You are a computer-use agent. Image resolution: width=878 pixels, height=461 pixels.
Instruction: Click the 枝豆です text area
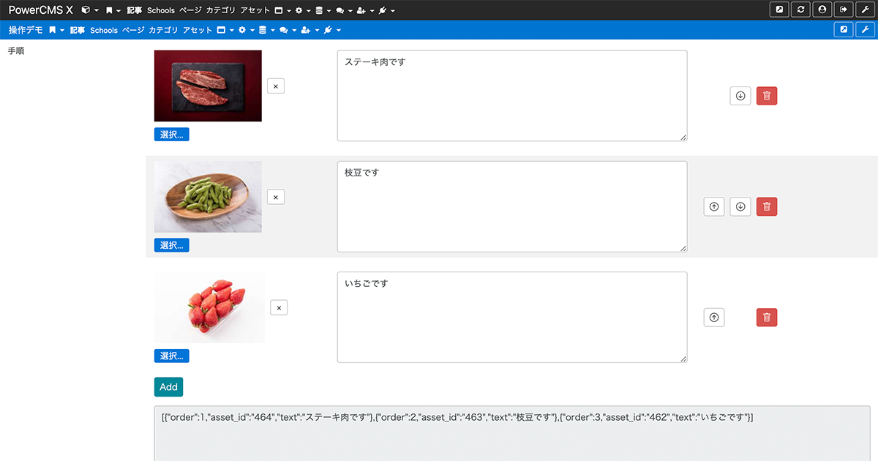512,206
